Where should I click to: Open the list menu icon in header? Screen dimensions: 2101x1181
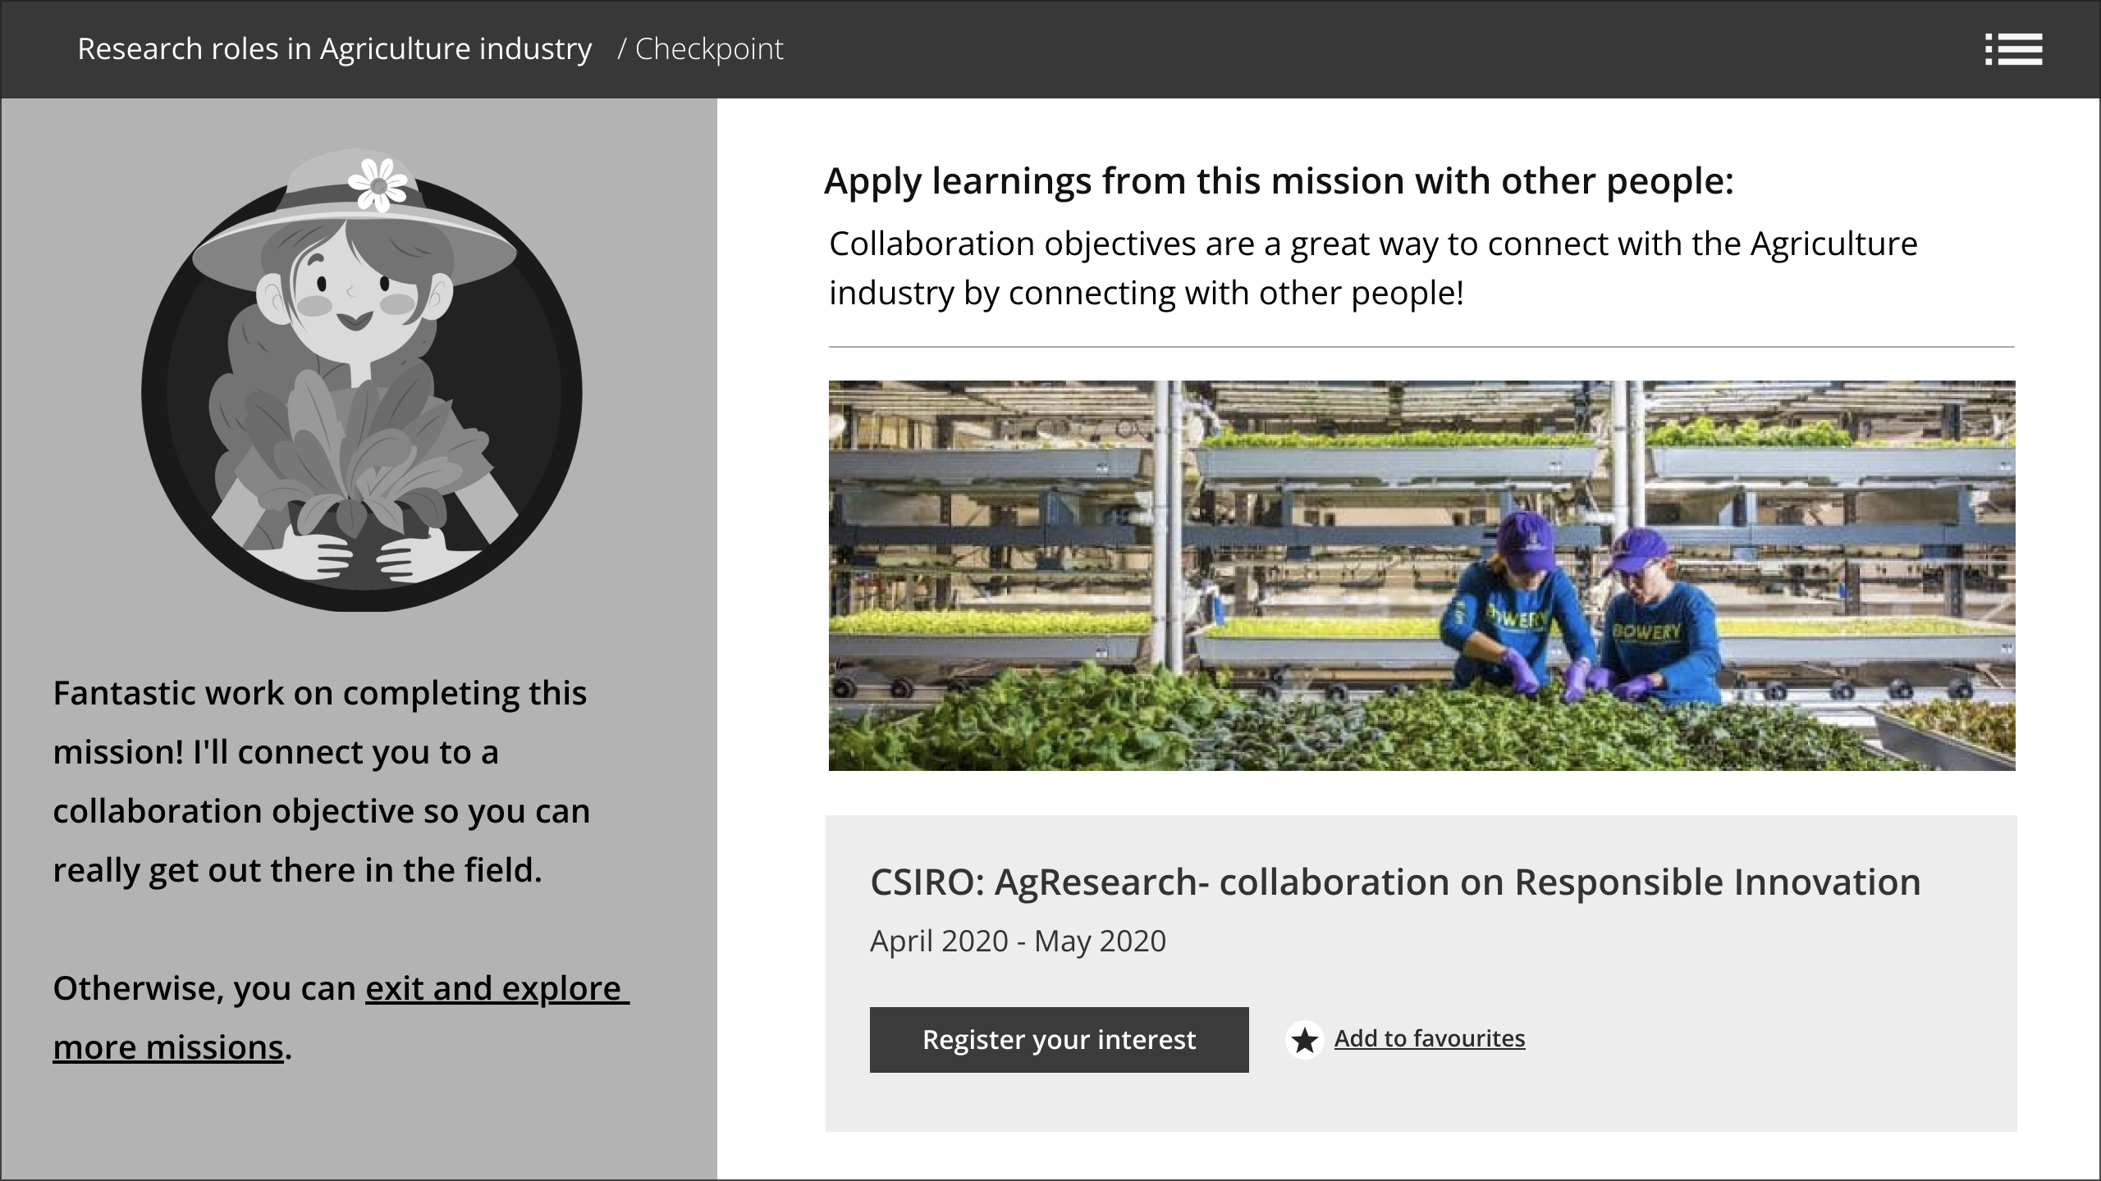point(2013,49)
